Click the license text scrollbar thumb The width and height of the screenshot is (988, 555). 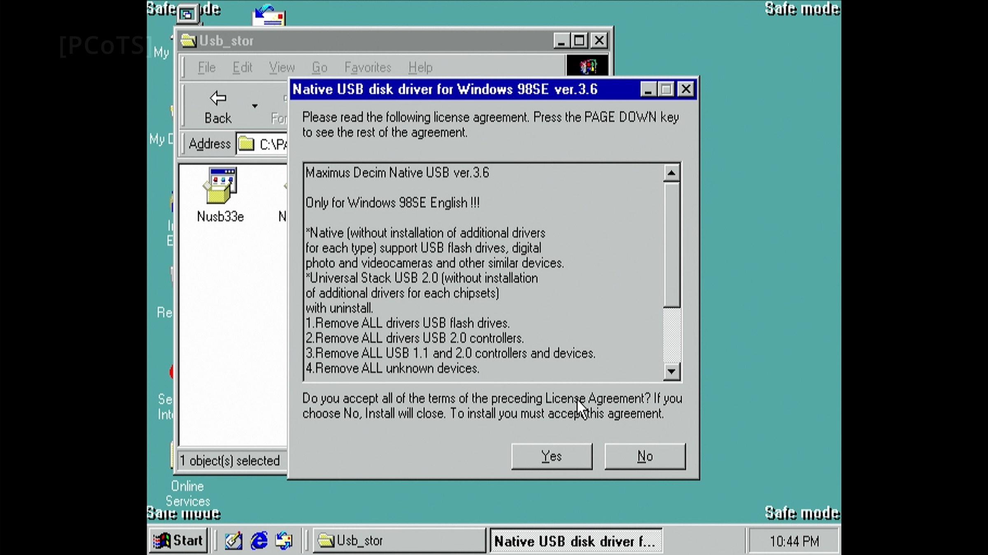(671, 245)
